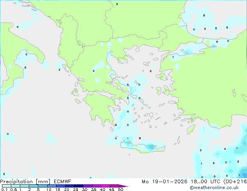This screenshot has width=247, height=191.
Task: Click the 10–15 mm legend swatch
Action: [x=51, y=186]
